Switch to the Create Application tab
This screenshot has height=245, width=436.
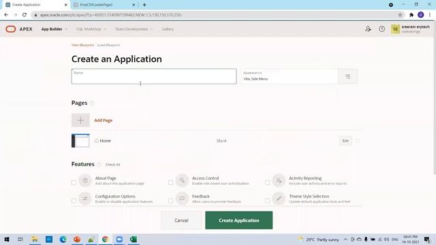36,5
